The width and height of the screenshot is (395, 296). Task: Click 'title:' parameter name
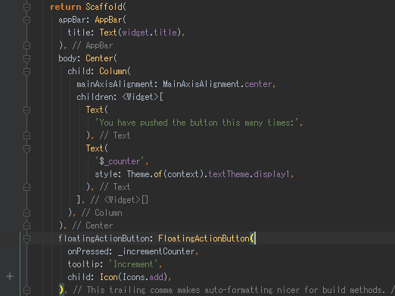(x=81, y=33)
